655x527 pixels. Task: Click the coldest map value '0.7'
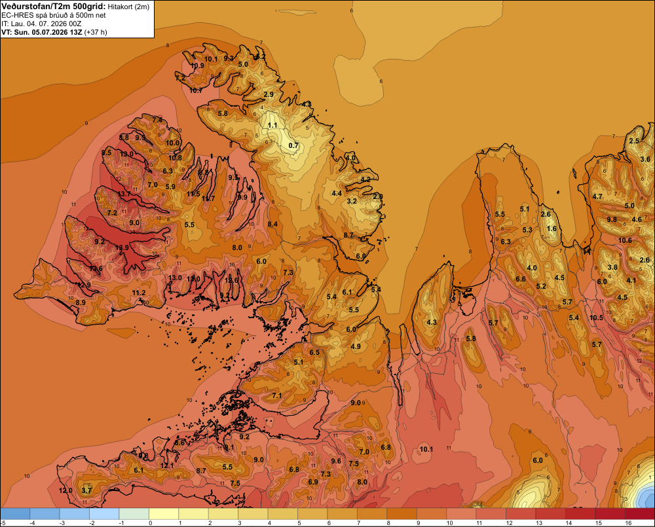pos(293,145)
